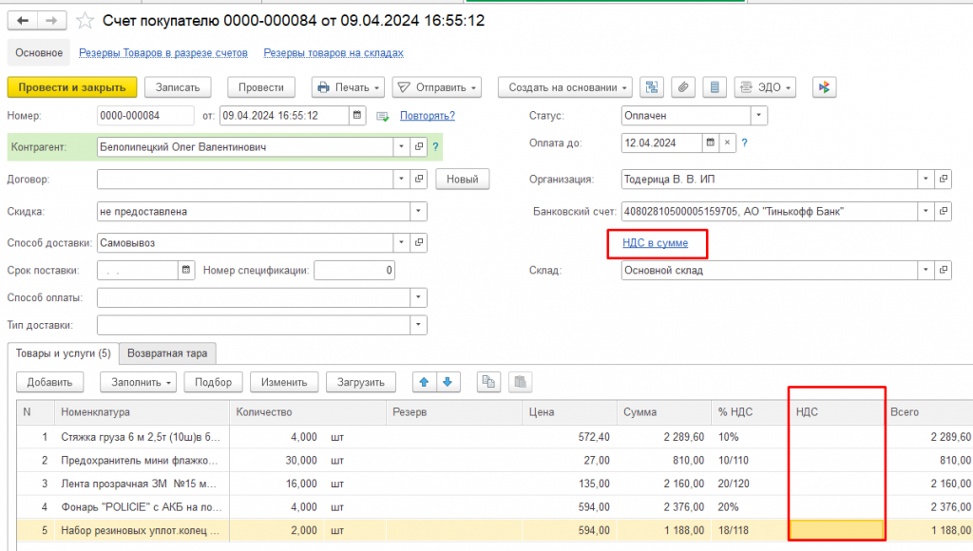Select the Основное section tab
Image resolution: width=973 pixels, height=551 pixels.
tap(39, 53)
